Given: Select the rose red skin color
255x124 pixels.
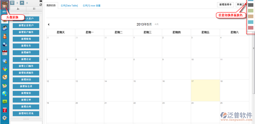Looking at the screenshot, I should [x=250, y=28].
